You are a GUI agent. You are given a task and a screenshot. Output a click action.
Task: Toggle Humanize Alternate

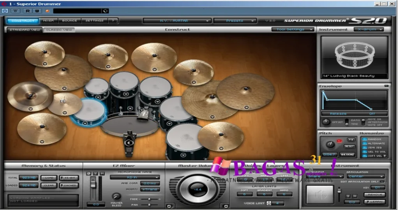(365, 144)
